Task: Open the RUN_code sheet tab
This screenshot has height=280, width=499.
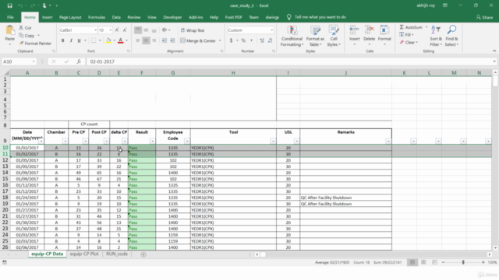Action: (x=117, y=254)
